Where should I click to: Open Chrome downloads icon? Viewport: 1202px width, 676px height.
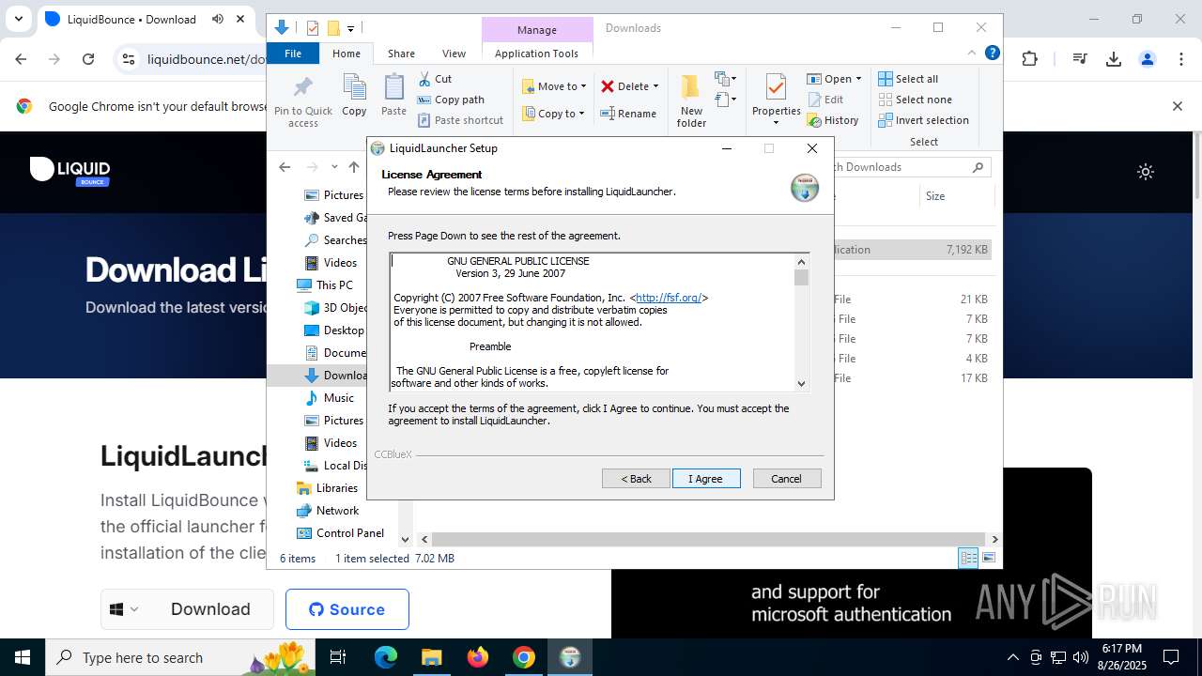pyautogui.click(x=1114, y=59)
